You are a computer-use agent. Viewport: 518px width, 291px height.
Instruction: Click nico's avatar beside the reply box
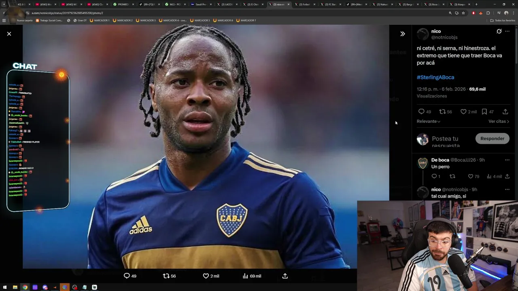(422, 139)
